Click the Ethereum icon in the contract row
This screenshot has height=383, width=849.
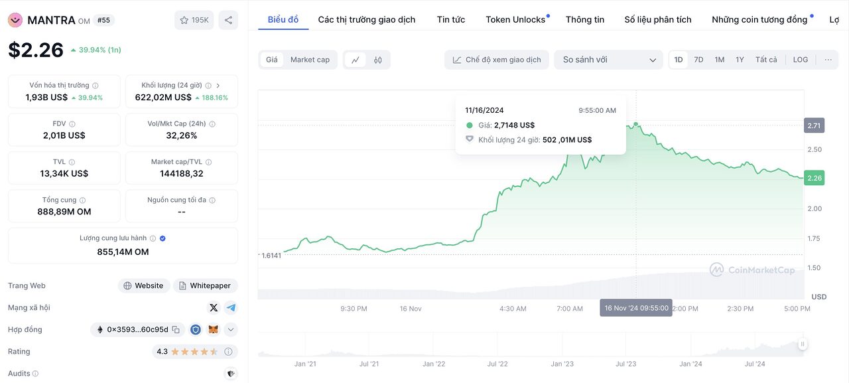[x=101, y=329]
